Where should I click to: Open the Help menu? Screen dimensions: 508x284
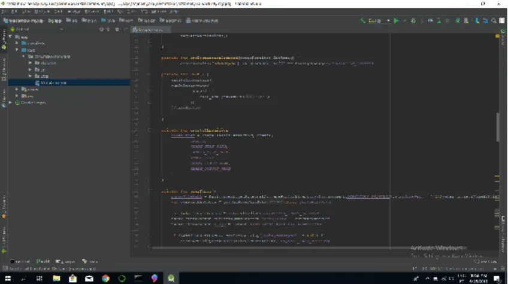174,11
